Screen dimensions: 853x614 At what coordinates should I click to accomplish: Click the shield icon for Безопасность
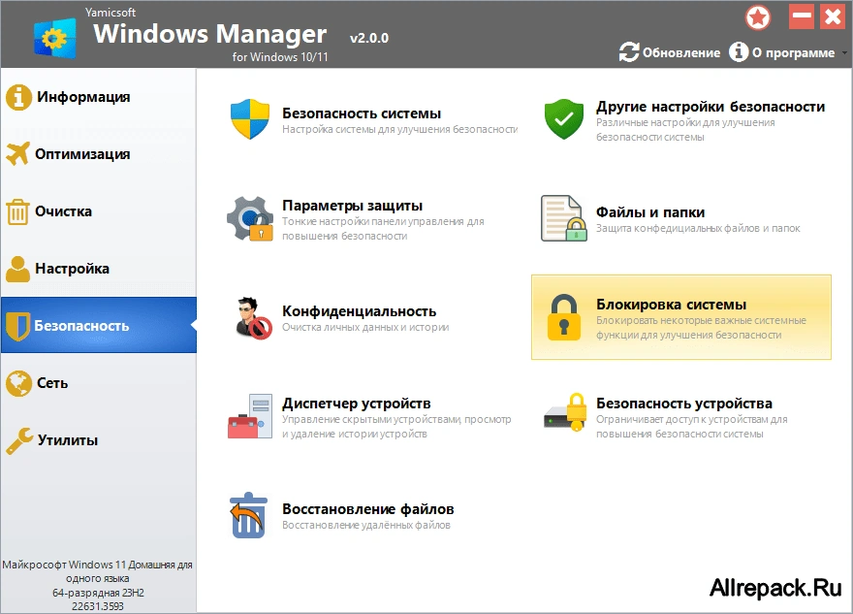point(18,326)
